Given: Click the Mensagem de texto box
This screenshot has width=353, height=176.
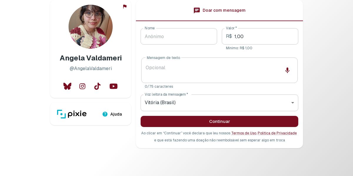Looking at the screenshot, I should 219,70.
